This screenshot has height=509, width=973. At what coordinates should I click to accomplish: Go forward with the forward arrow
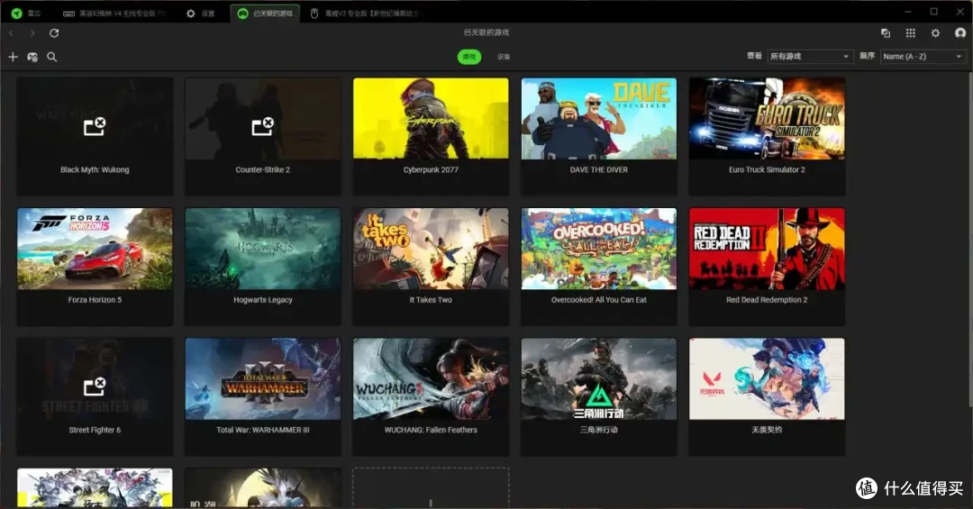click(x=32, y=33)
